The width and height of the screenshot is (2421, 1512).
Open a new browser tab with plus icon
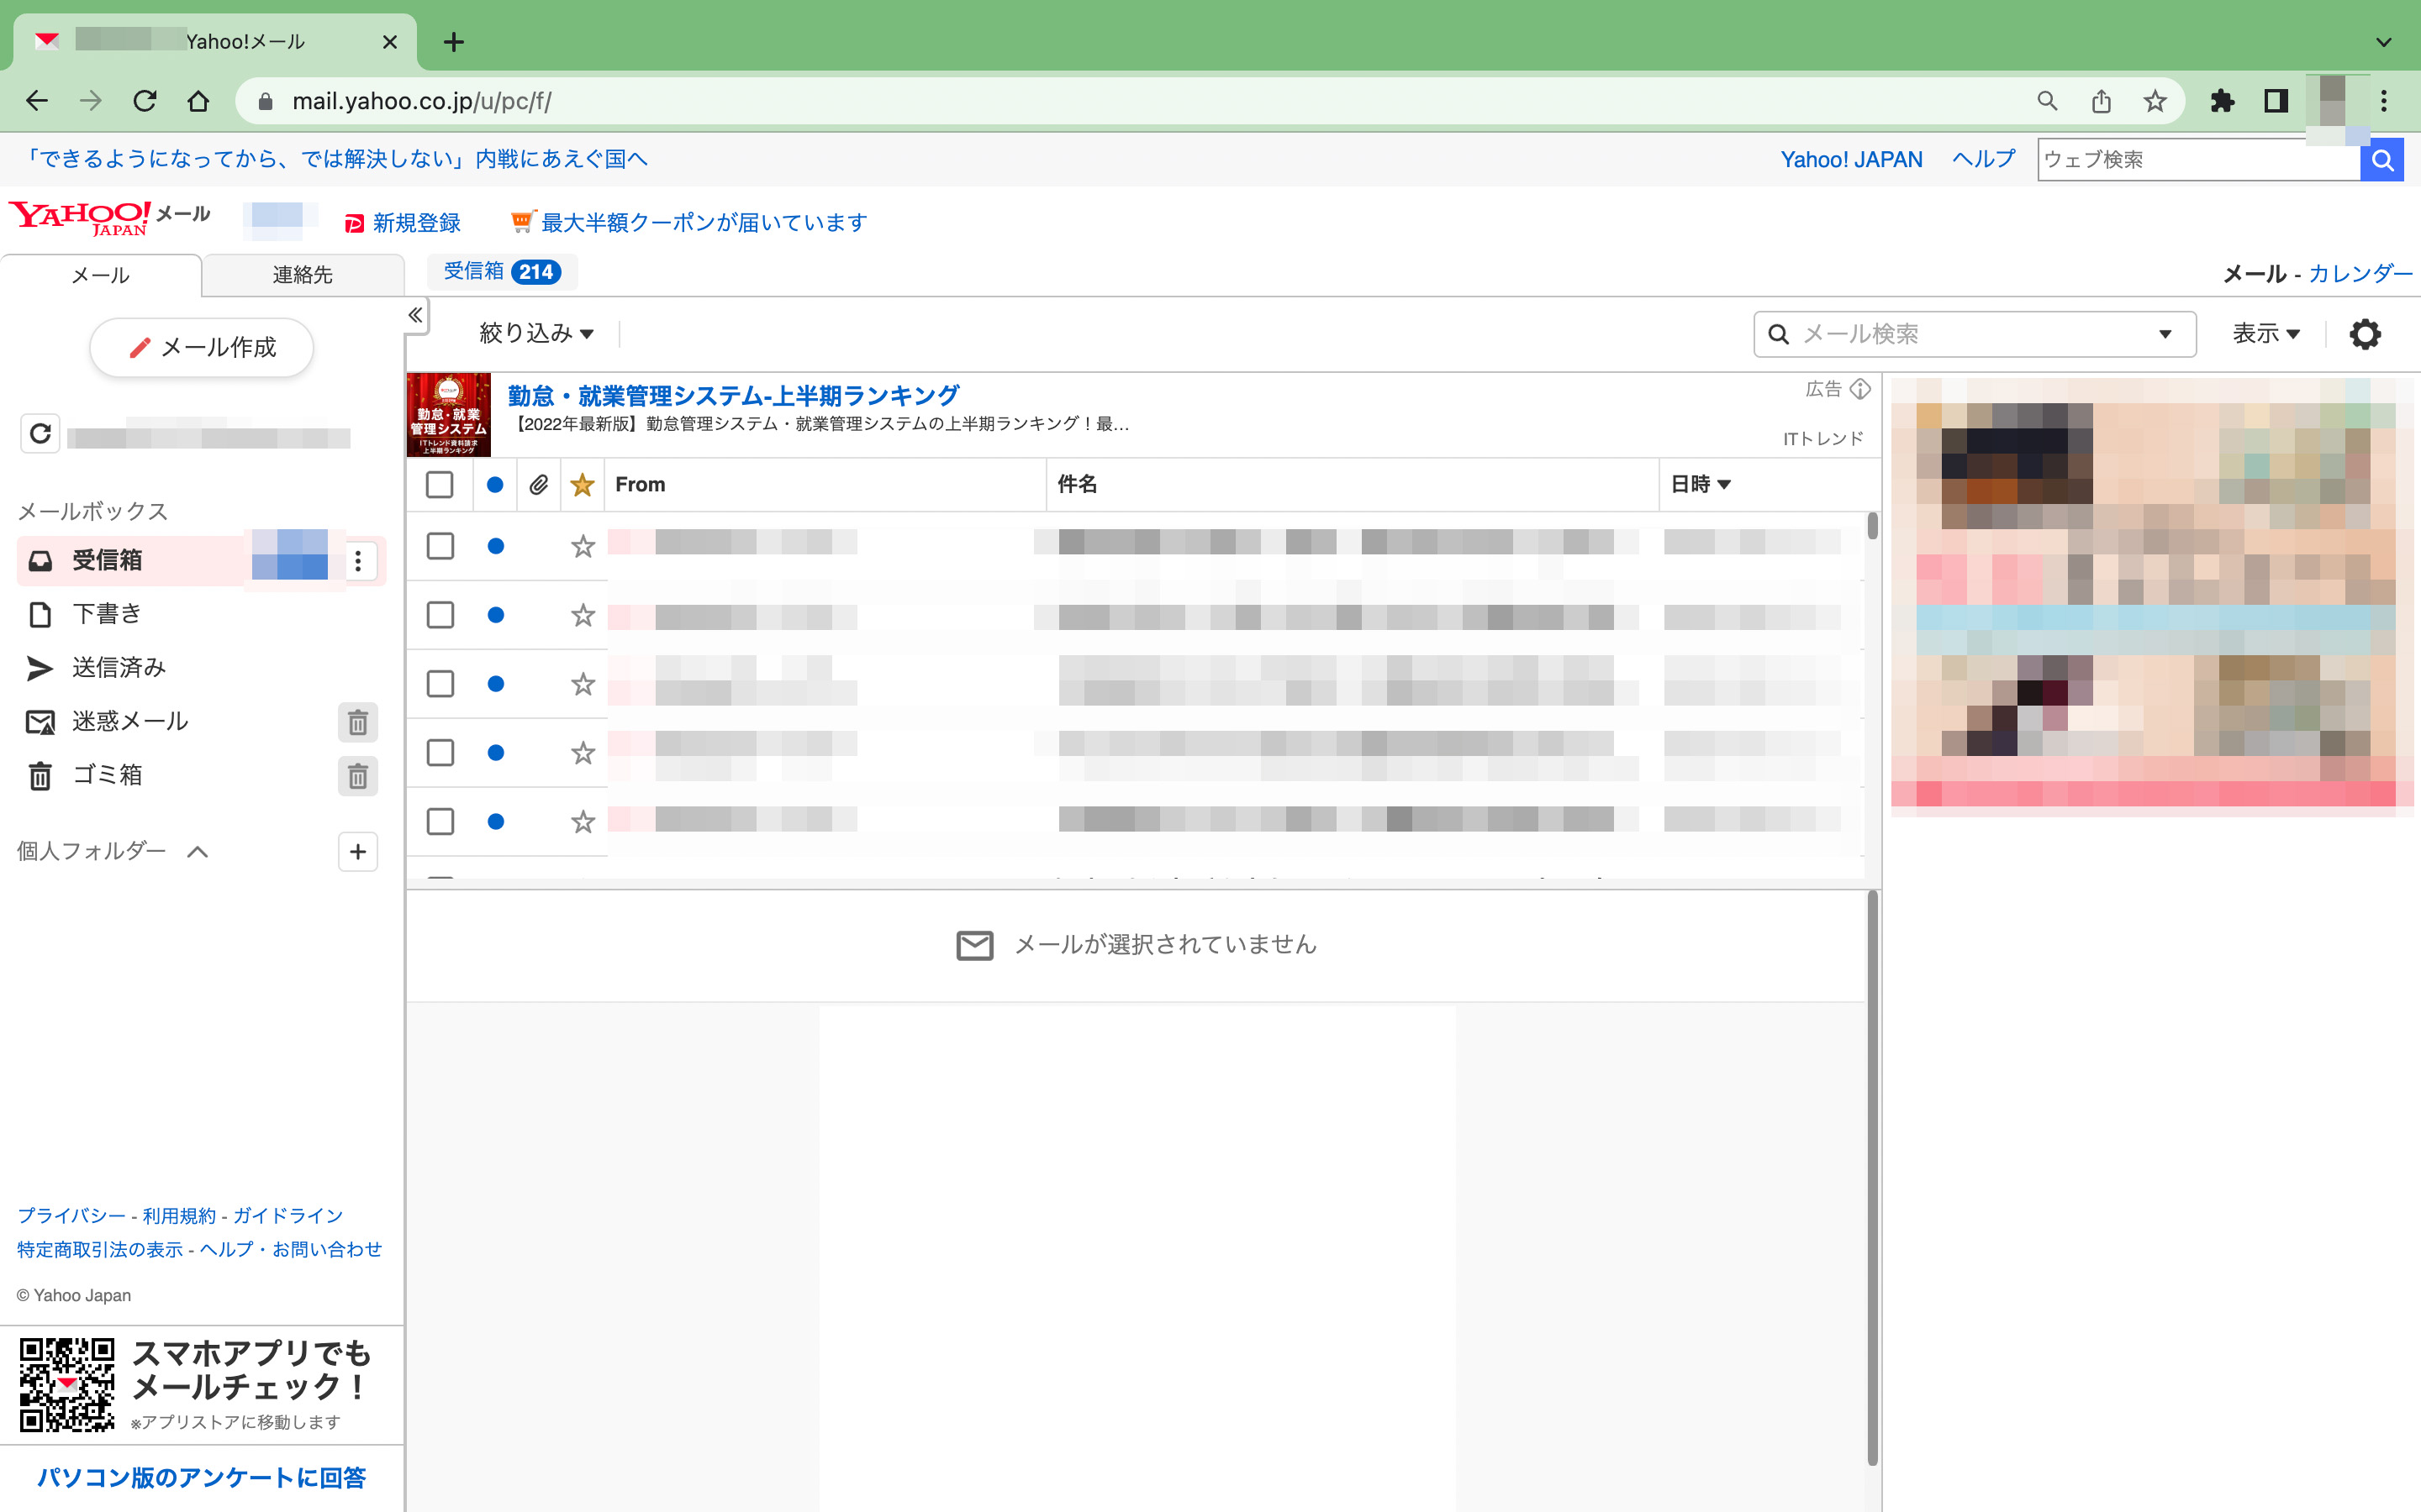pos(453,42)
